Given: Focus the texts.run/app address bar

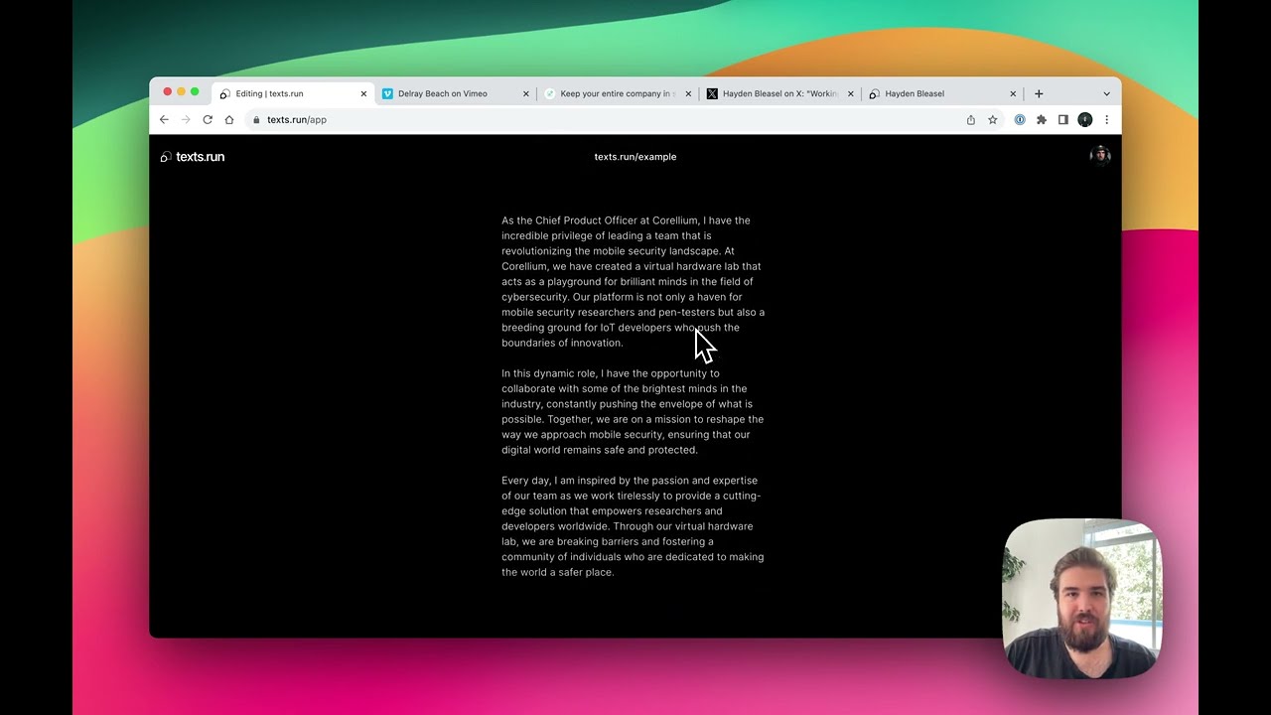Looking at the screenshot, I should click(596, 120).
